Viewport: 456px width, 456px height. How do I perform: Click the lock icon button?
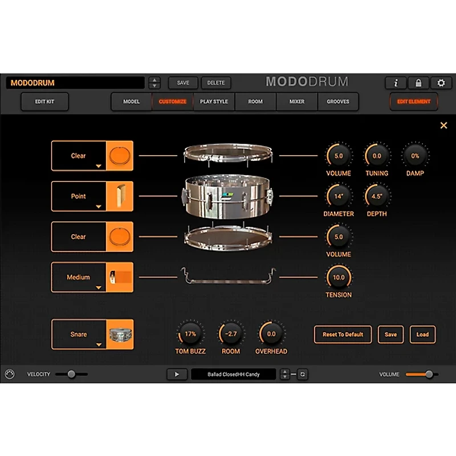coord(418,83)
